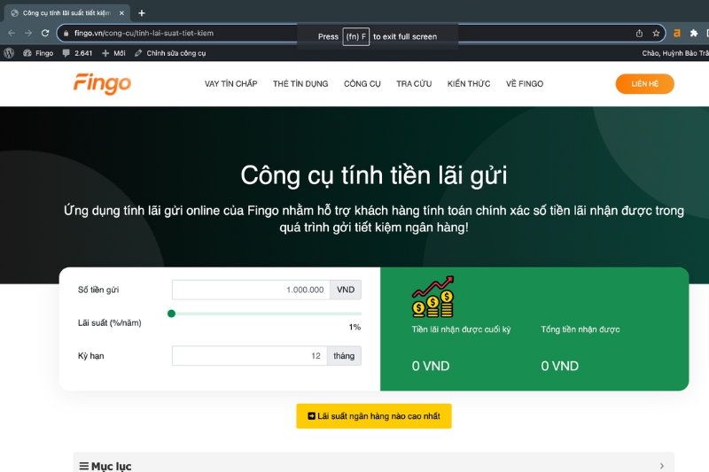Open a new browser tab with plus
Viewport: 709px width, 472px height.
tap(142, 13)
